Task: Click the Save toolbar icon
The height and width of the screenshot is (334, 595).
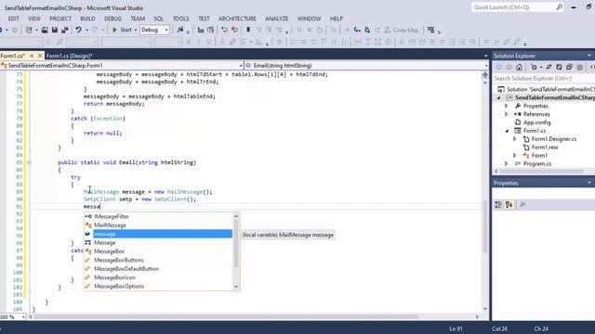Action: (x=55, y=30)
